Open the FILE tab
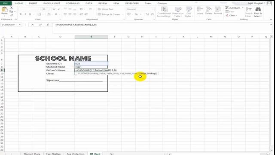The height and width of the screenshot is (155, 275). coord(6,3)
